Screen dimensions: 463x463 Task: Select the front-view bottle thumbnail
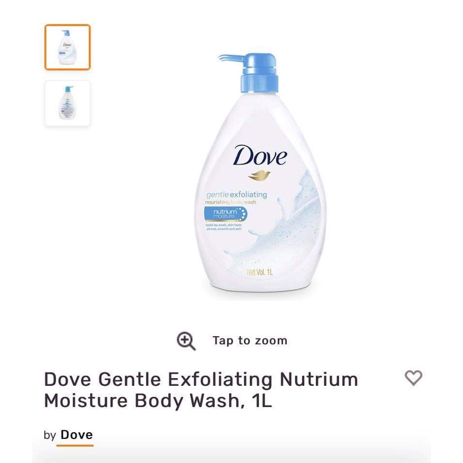pos(67,47)
